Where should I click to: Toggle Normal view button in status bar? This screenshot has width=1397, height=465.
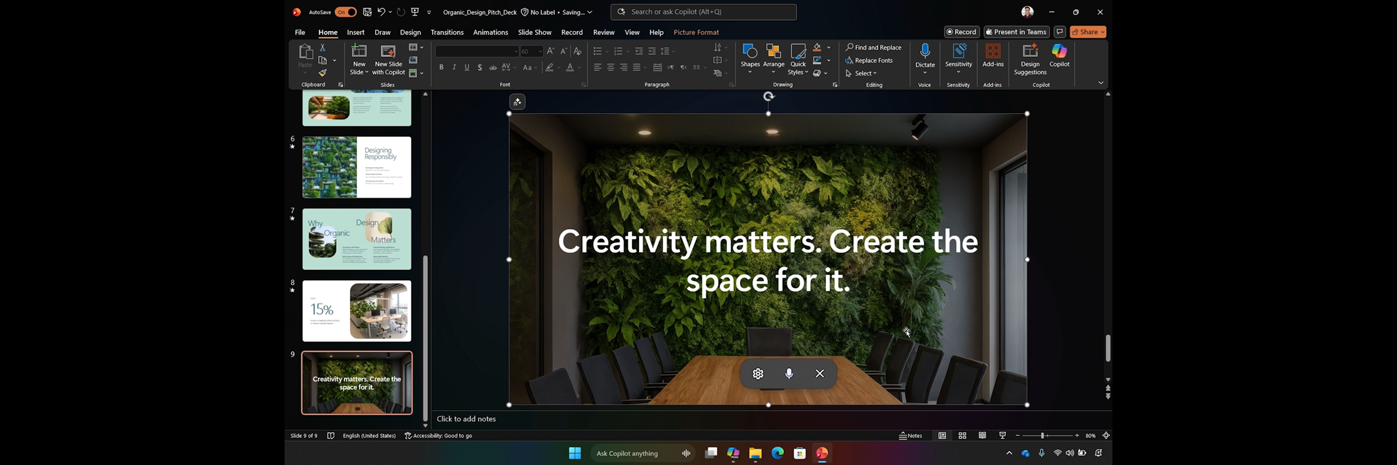pos(942,436)
